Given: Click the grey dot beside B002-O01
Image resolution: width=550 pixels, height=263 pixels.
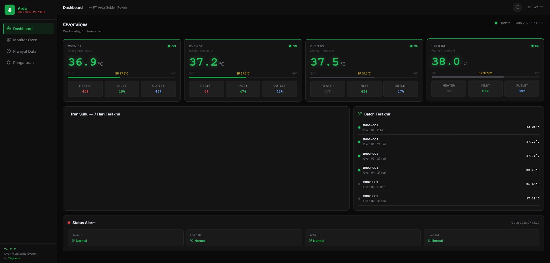Looking at the screenshot, I should pyautogui.click(x=359, y=184).
